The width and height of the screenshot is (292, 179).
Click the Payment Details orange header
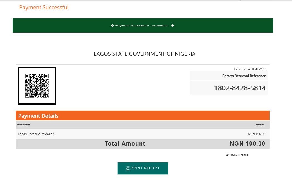click(x=143, y=116)
